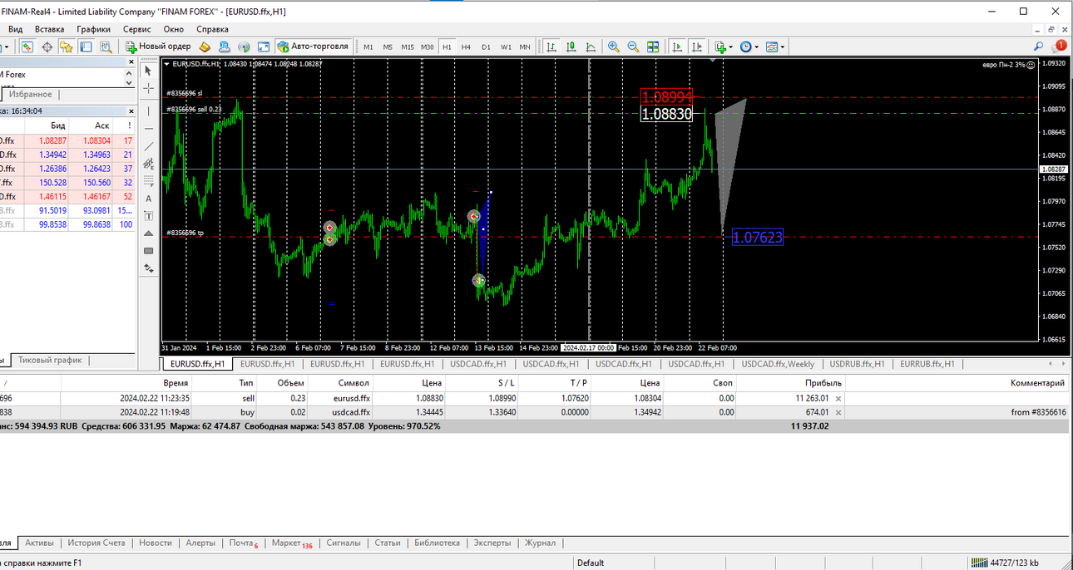Select the arrow-up symbol tool

149,233
